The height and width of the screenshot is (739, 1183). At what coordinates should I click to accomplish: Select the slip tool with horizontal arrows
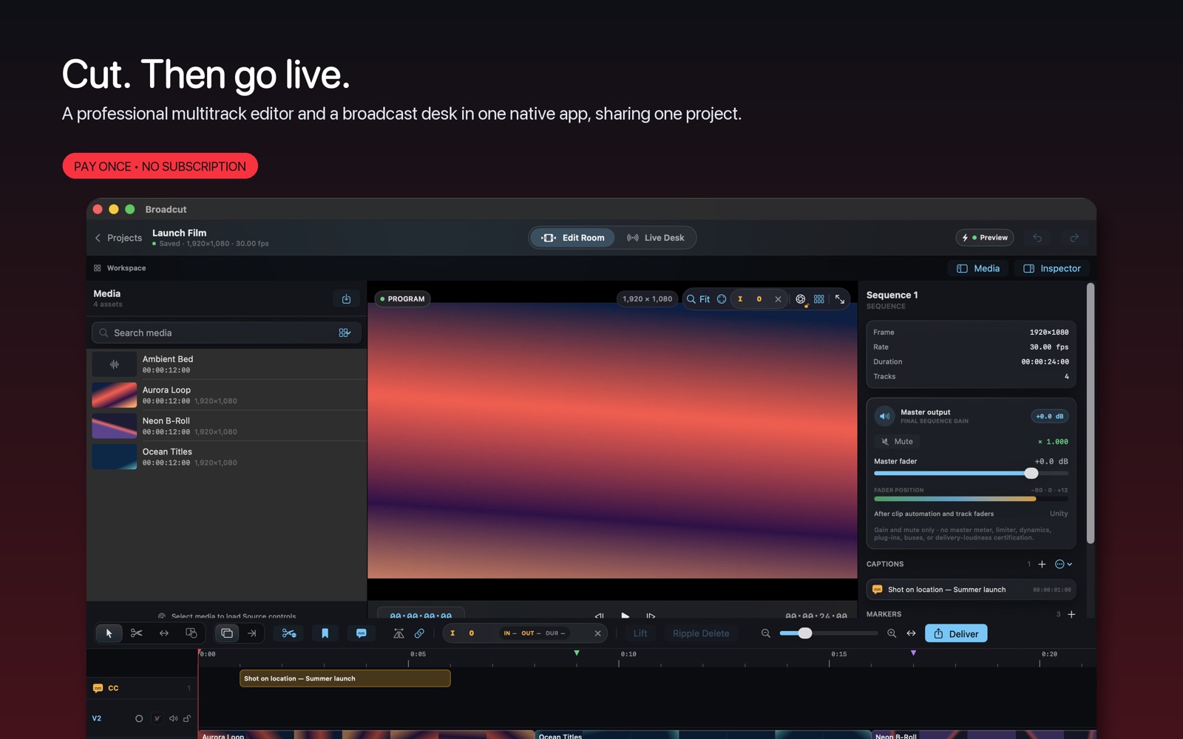click(x=164, y=633)
